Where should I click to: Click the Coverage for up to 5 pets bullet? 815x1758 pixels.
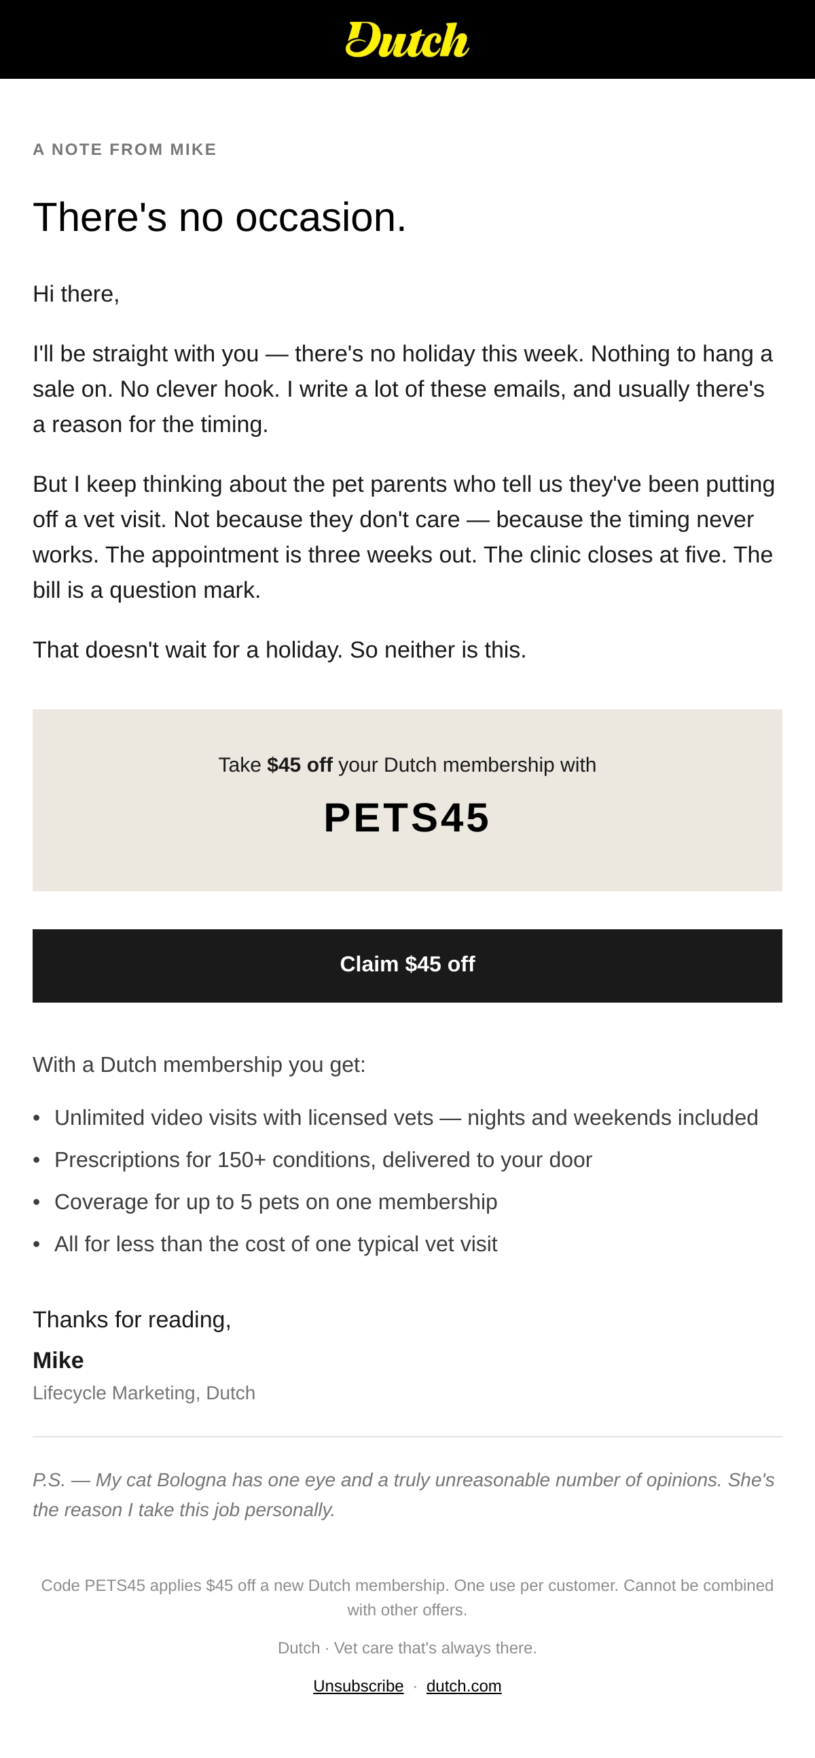(x=276, y=1202)
